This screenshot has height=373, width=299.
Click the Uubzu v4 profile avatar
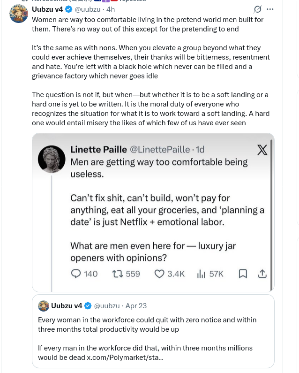19,14
